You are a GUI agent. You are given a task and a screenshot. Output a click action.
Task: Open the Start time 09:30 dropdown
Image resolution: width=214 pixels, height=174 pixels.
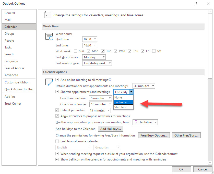pyautogui.click(x=90, y=39)
